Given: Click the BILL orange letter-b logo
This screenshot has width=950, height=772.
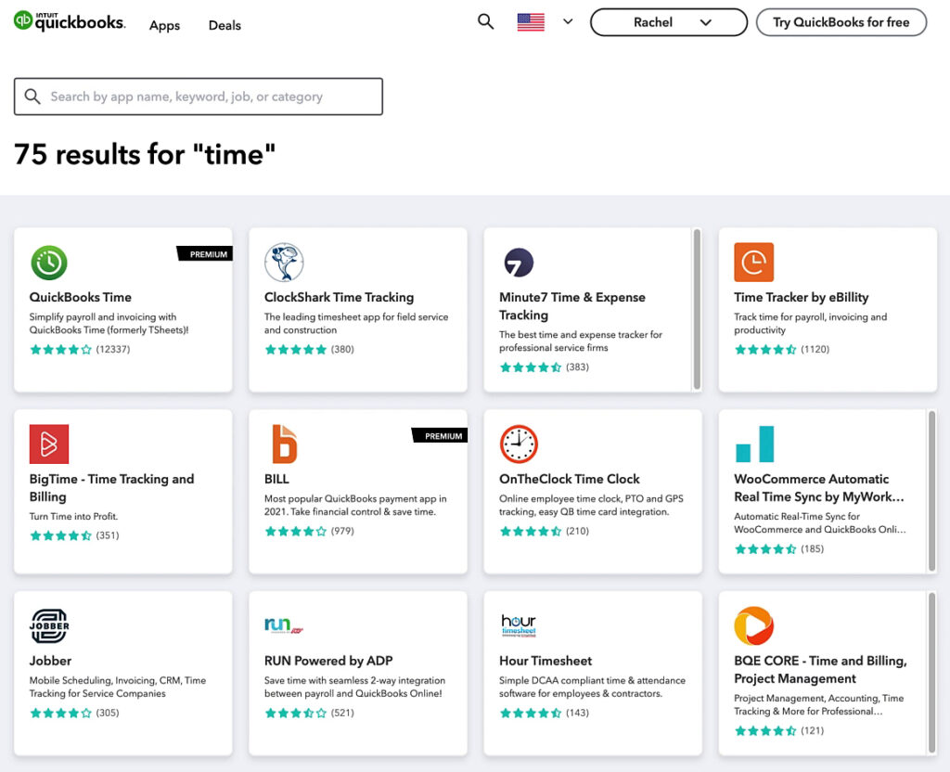Looking at the screenshot, I should point(284,444).
